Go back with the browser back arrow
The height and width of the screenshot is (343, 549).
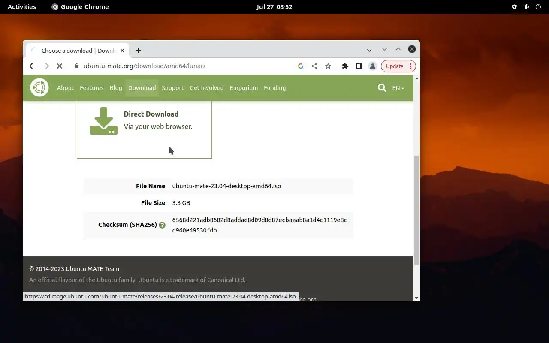32,66
